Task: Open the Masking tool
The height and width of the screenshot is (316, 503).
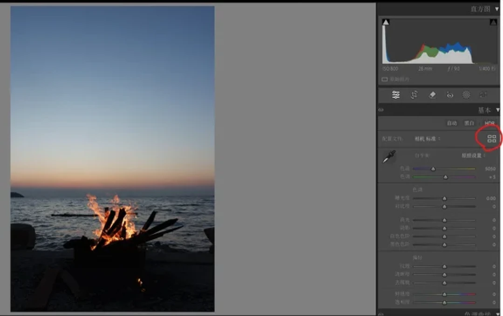Action: click(466, 95)
